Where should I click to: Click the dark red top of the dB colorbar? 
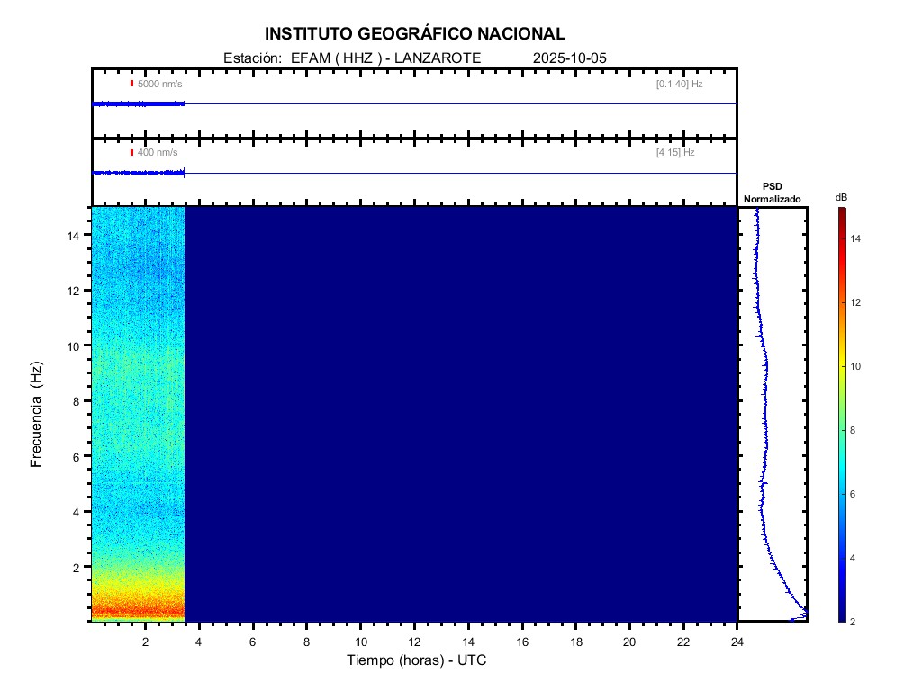coord(841,211)
